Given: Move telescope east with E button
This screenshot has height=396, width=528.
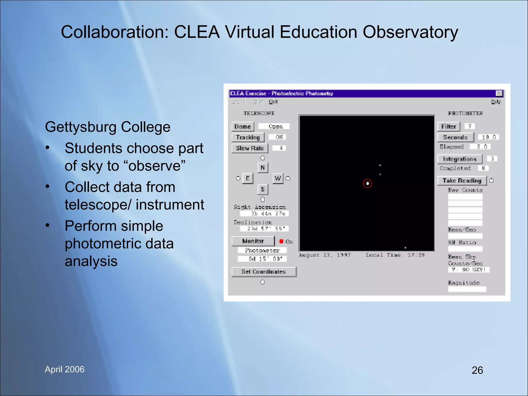Looking at the screenshot, I should point(248,178).
